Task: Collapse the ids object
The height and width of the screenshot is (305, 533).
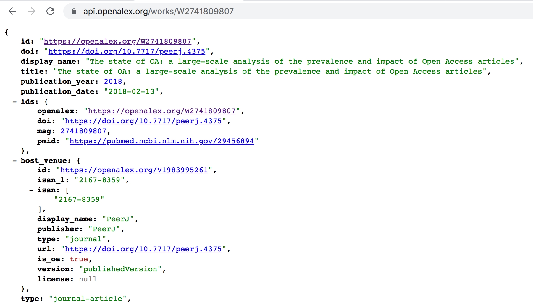Action: click(14, 102)
